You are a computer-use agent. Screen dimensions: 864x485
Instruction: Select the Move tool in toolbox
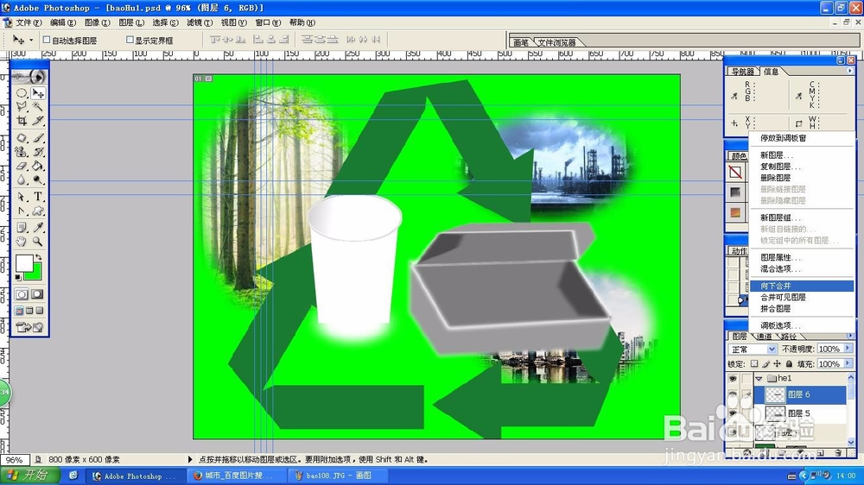click(37, 93)
